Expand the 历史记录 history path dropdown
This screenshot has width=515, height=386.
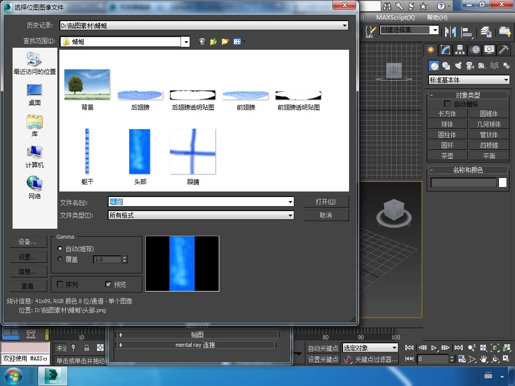coord(345,26)
